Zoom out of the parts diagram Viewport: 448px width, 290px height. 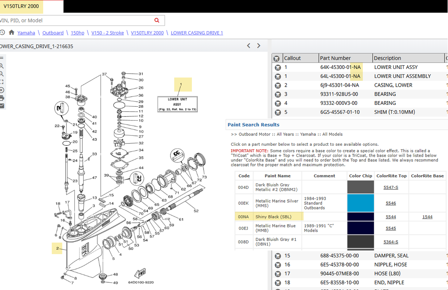pos(1,74)
